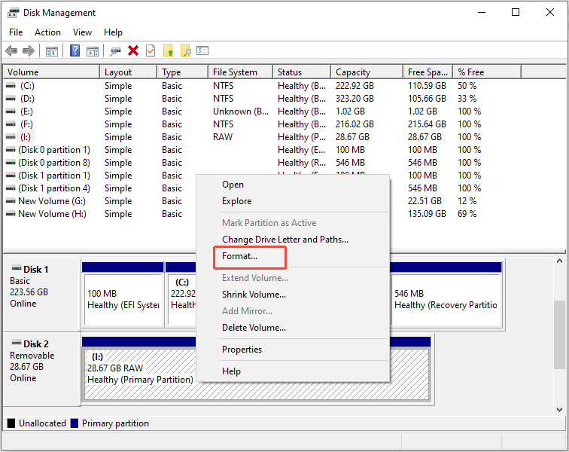Click the green arrow folder icon in toolbar
This screenshot has width=569, height=452.
coord(169,50)
